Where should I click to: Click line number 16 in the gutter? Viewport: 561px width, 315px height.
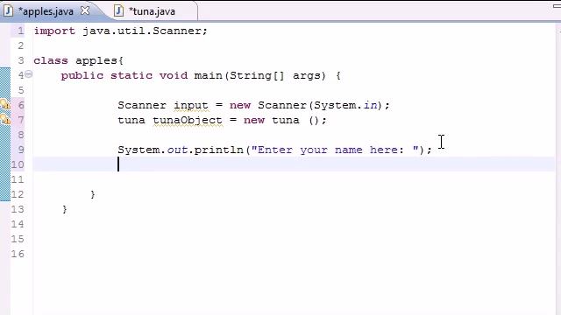point(18,254)
